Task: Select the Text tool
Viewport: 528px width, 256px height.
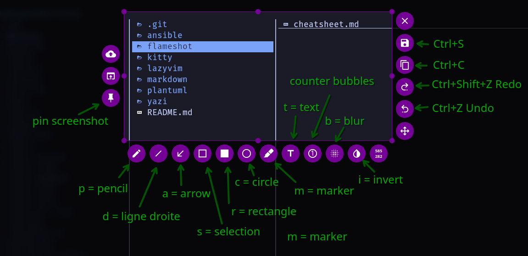Action: pyautogui.click(x=290, y=154)
